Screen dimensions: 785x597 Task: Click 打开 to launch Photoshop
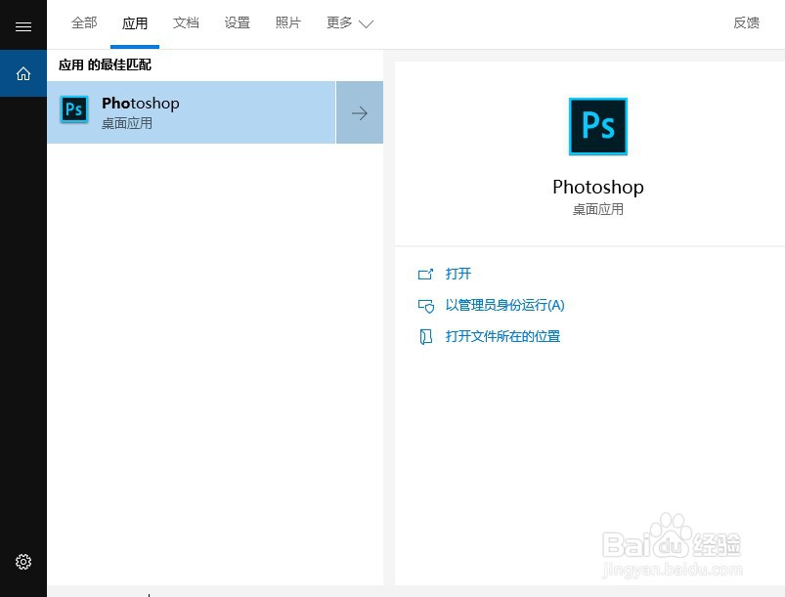[x=458, y=274]
